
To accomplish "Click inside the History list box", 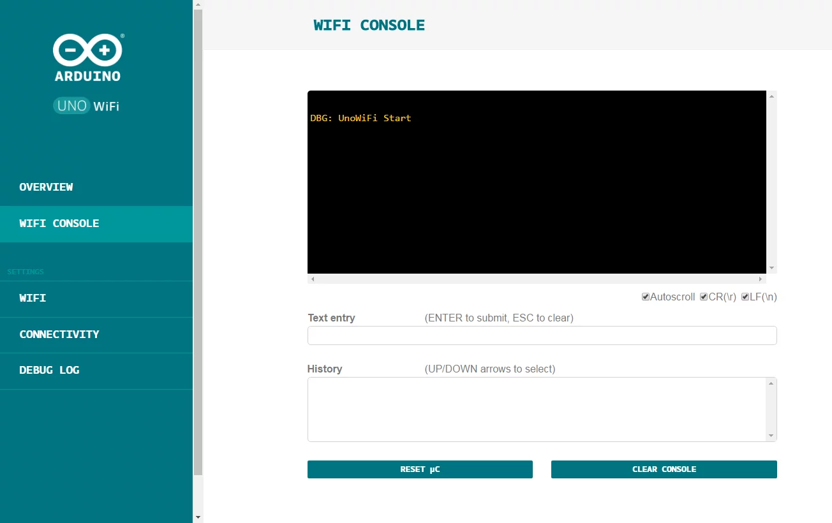I will [537, 409].
